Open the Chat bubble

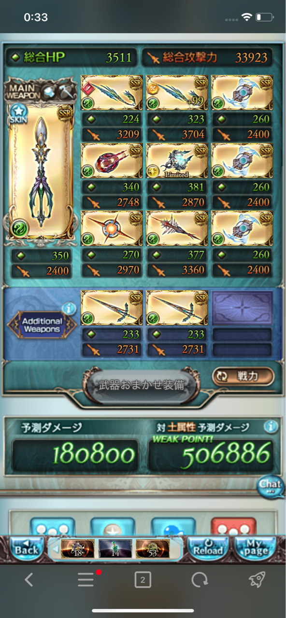[271, 486]
